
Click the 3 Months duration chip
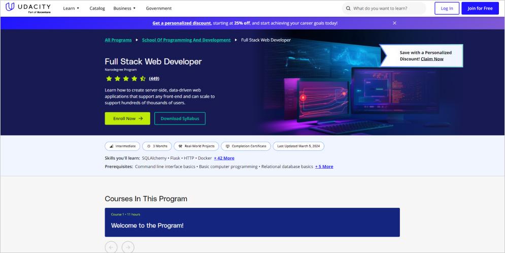click(157, 146)
